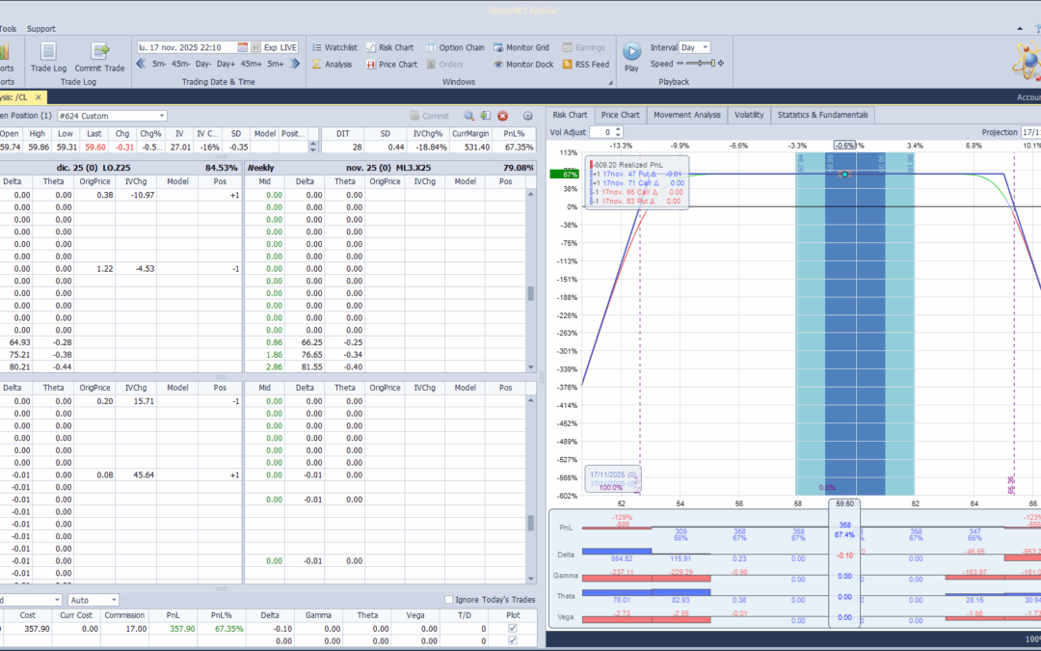Go back one day with Day-
1041x651 pixels.
click(x=203, y=64)
